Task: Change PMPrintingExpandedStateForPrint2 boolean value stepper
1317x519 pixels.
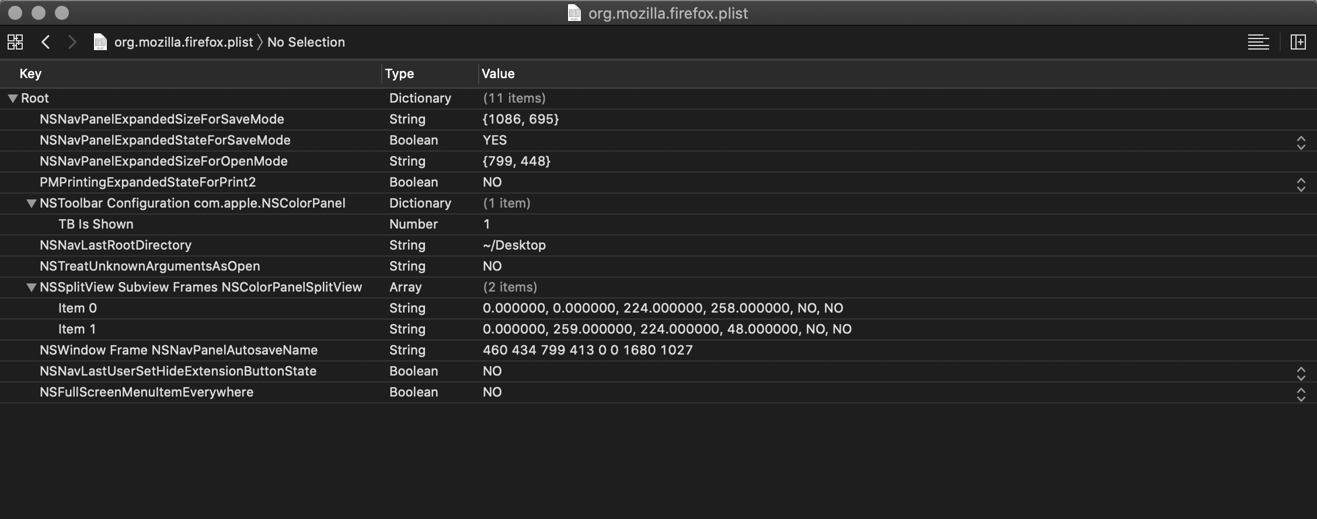Action: 1301,185
